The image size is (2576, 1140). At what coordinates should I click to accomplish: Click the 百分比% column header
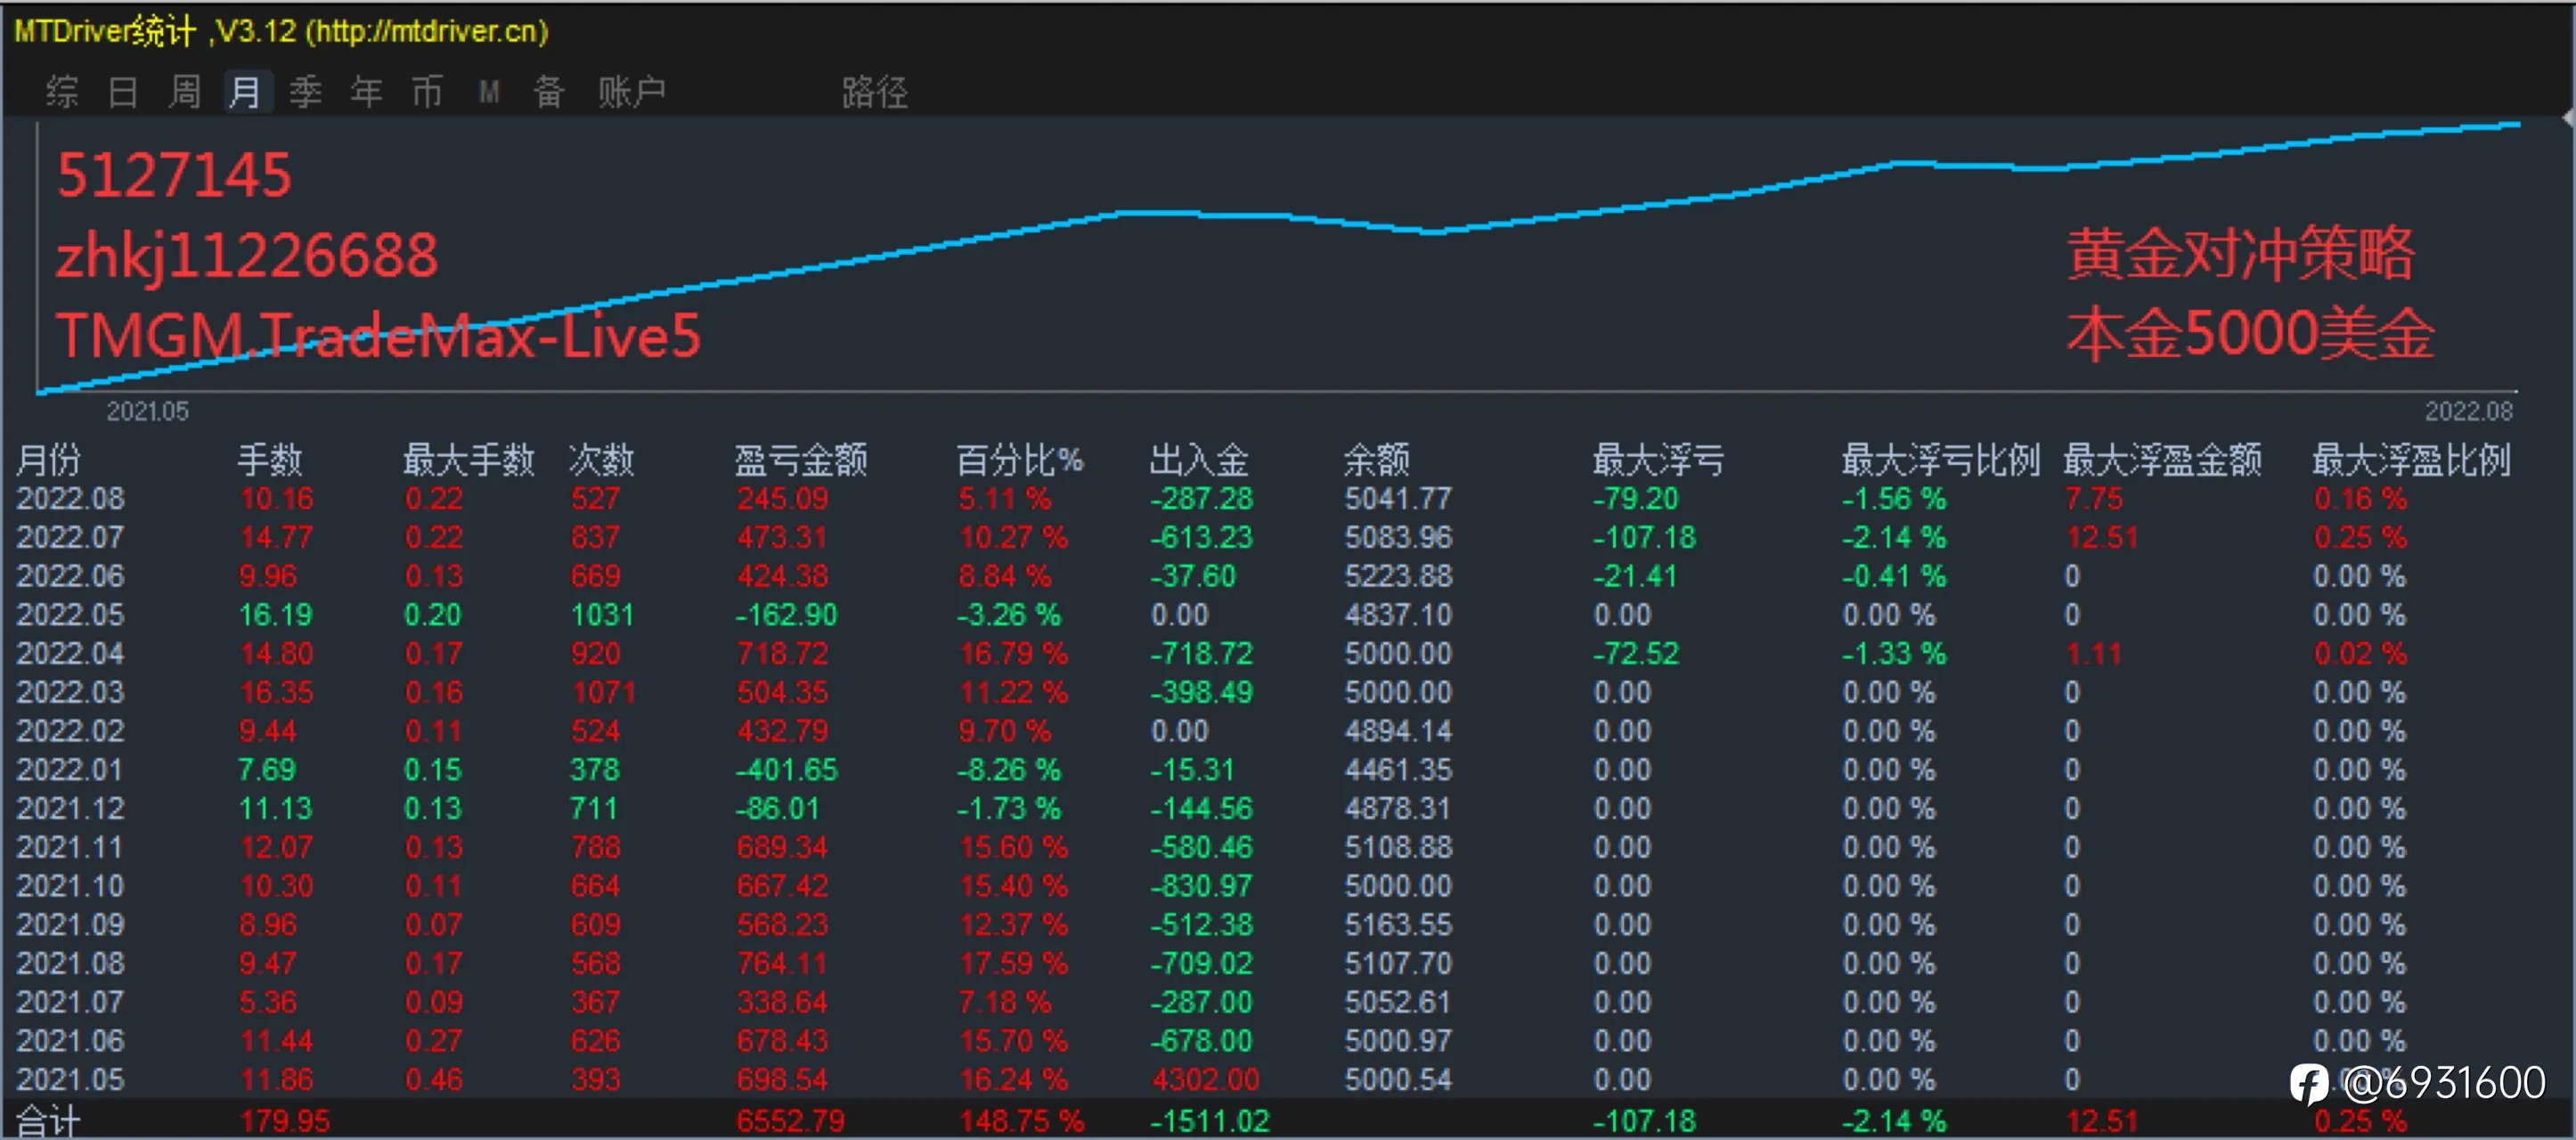(1020, 460)
